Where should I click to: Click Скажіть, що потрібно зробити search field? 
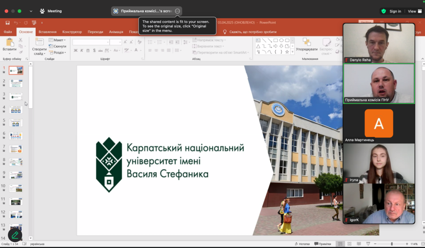pyautogui.click(x=249, y=32)
